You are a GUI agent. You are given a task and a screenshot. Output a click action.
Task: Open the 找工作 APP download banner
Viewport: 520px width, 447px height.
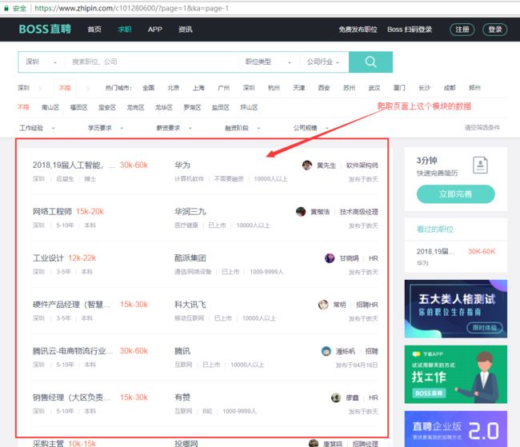point(456,374)
